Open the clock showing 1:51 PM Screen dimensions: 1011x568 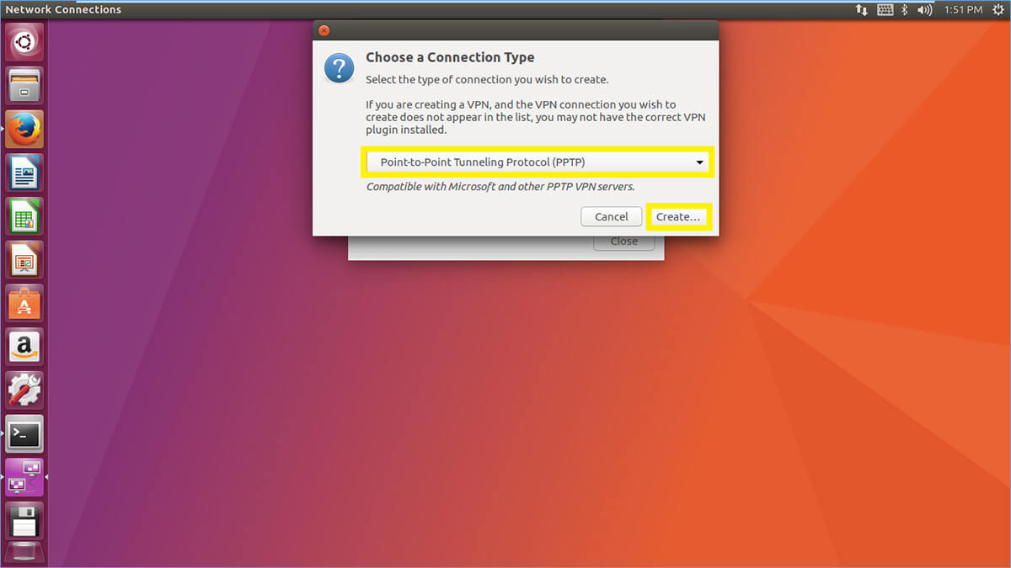[x=963, y=10]
